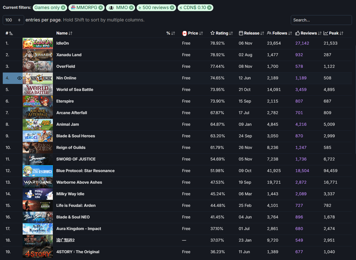Open the Life is Feudal Arden thumbnail
Viewport: 356px width, 260px height.
coord(38,206)
